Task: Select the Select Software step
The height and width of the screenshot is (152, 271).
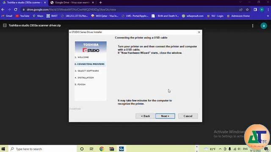Action: (86, 71)
